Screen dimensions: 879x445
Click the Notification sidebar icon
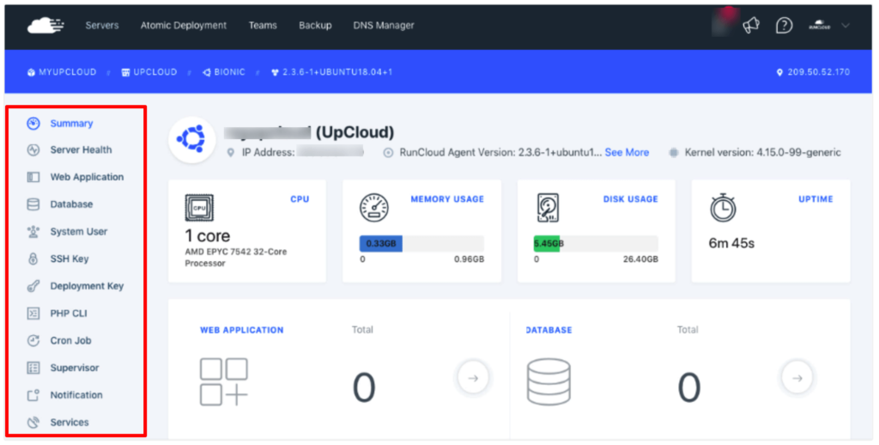(x=33, y=395)
